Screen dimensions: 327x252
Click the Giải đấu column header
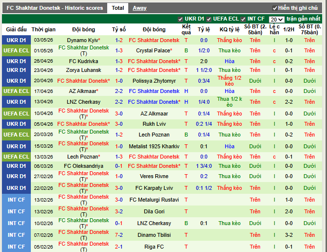16,29
